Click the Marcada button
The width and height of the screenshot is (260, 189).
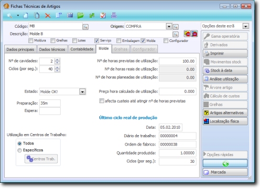[225, 172]
